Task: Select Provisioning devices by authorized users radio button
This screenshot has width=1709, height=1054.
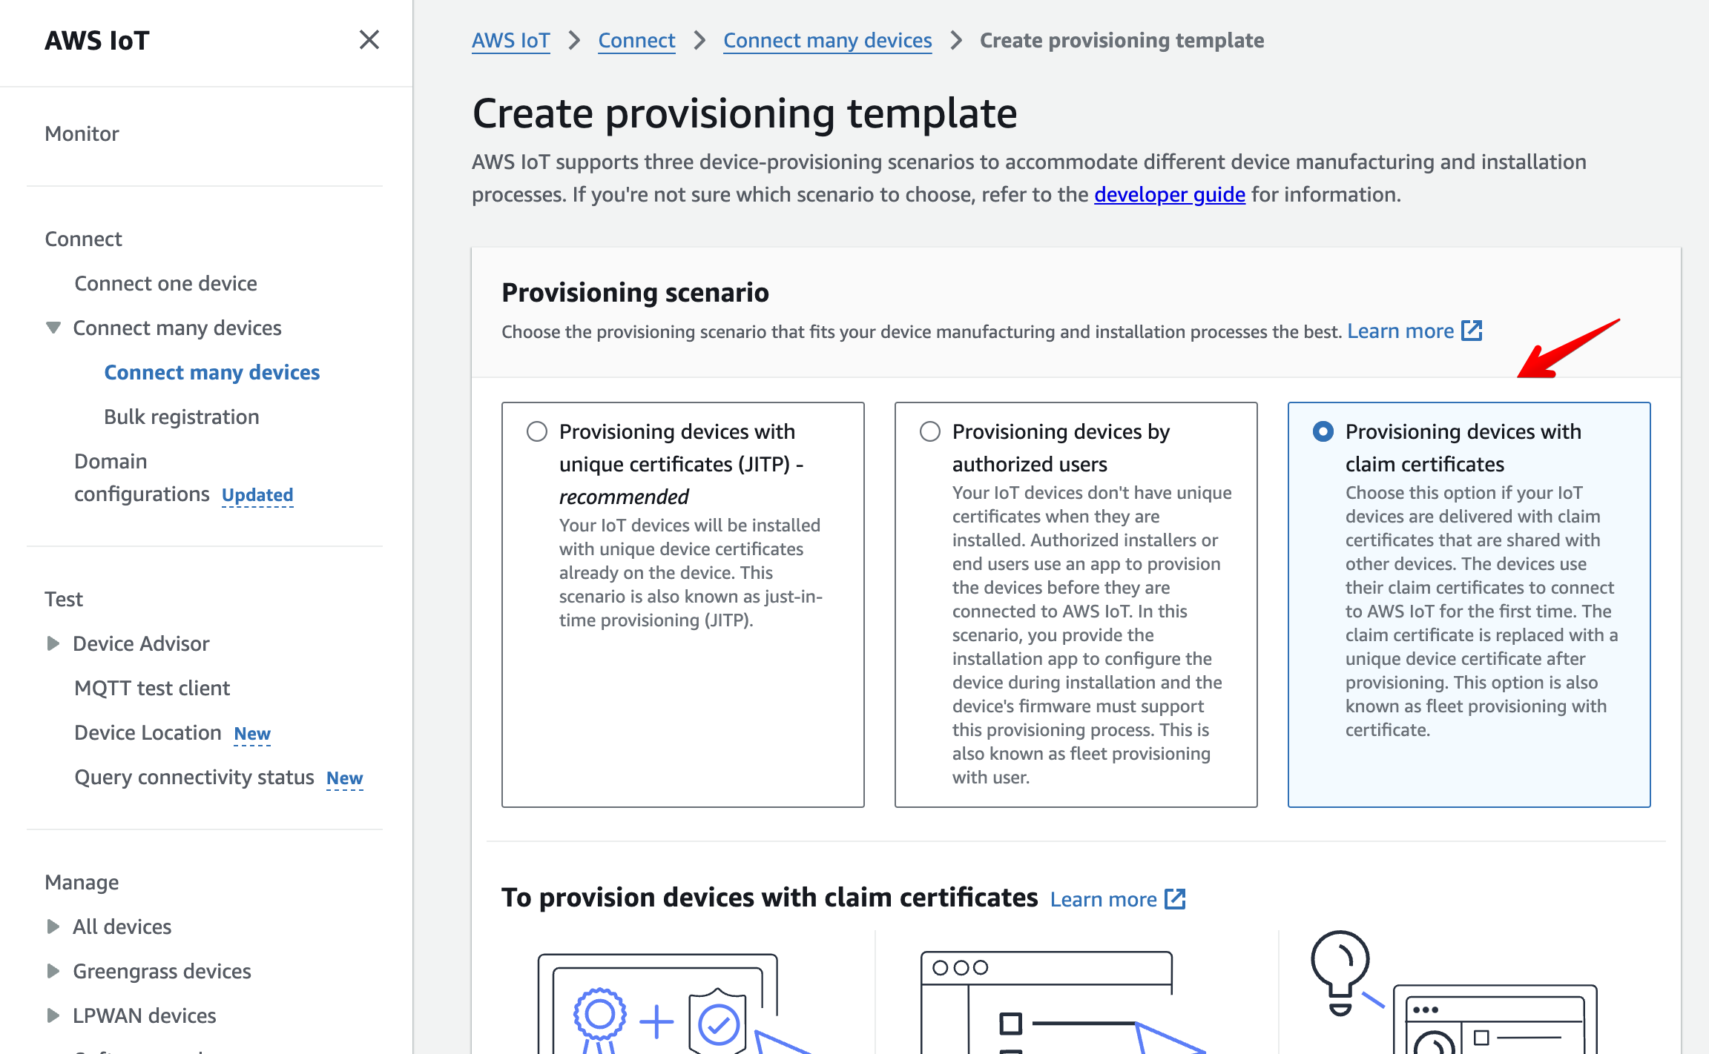Action: [x=930, y=431]
